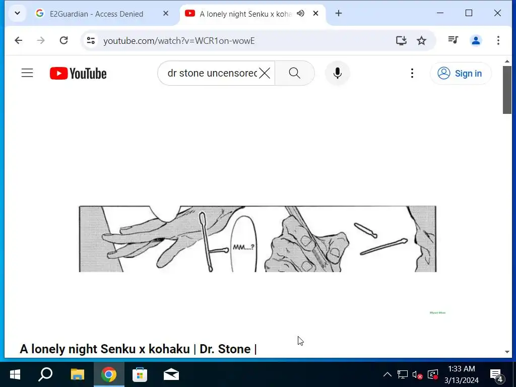
Task: Click Chrome icon in taskbar
Action: tap(109, 374)
